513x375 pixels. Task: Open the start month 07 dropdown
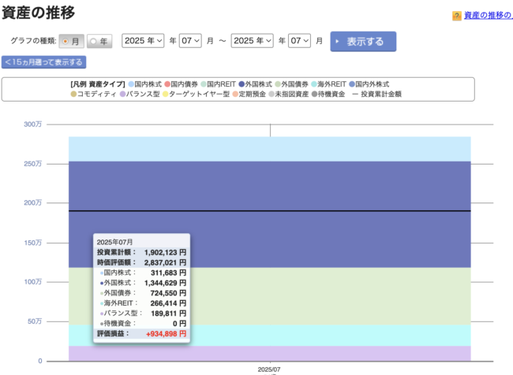click(x=190, y=40)
